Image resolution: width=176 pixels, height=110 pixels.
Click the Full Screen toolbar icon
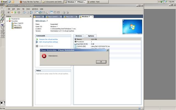pos(43,12)
